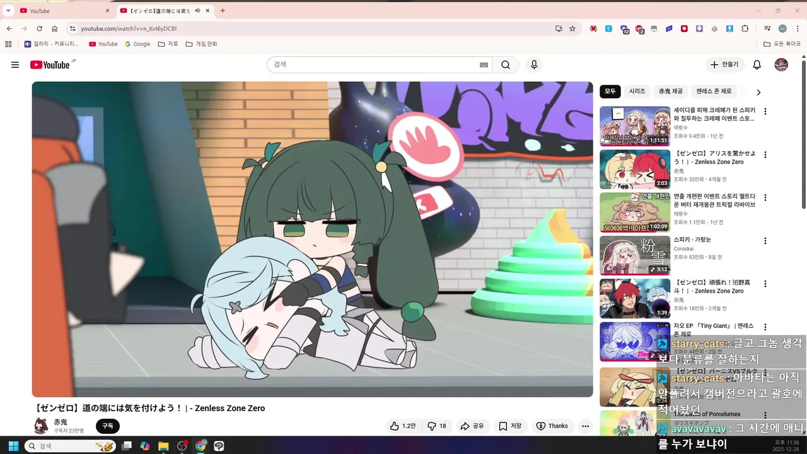Image resolution: width=807 pixels, height=454 pixels.
Task: Click the YouTube logo home link
Action: coord(50,65)
